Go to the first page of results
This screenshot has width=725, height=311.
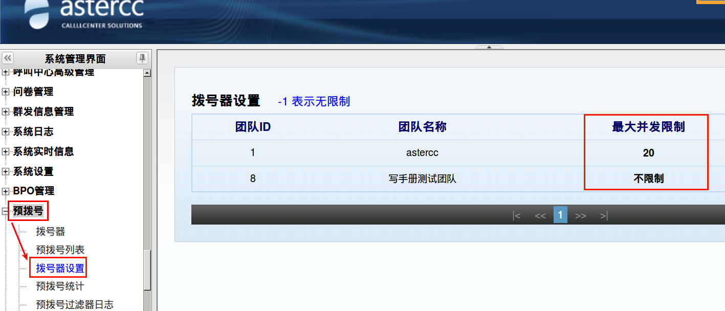(516, 216)
